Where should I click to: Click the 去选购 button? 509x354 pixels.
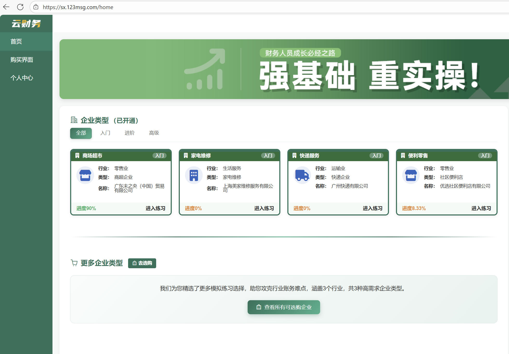click(x=142, y=263)
